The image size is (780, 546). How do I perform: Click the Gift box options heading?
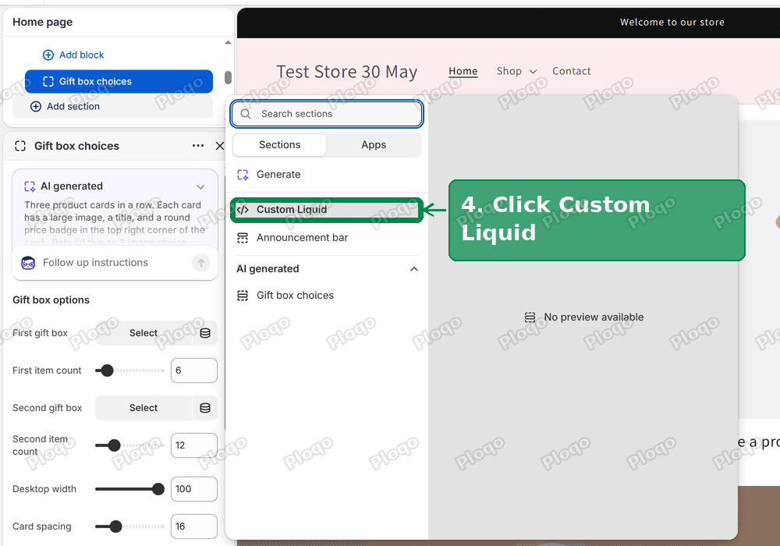coord(51,300)
